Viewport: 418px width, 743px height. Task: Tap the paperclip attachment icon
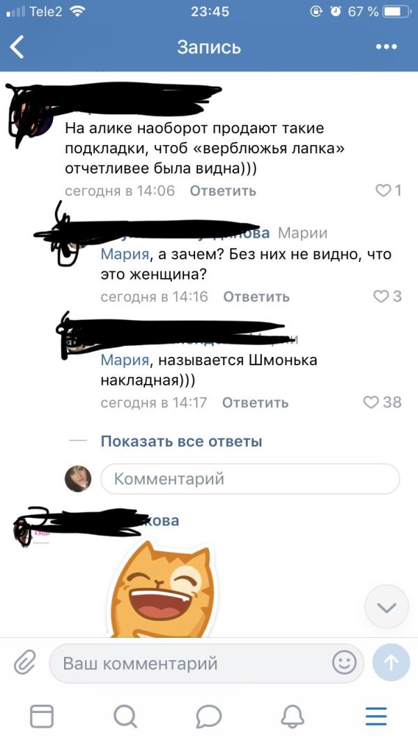25,662
